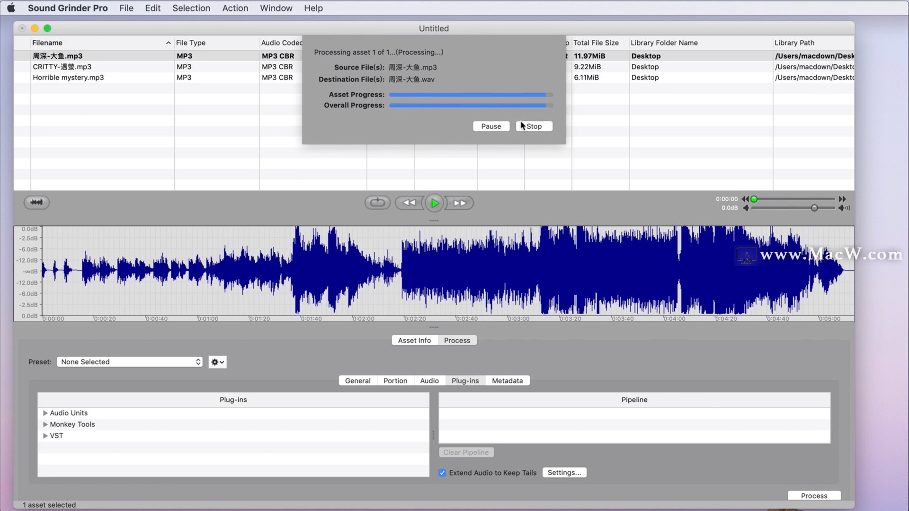
Task: Toggle the Filename column sort order
Action: (168, 43)
